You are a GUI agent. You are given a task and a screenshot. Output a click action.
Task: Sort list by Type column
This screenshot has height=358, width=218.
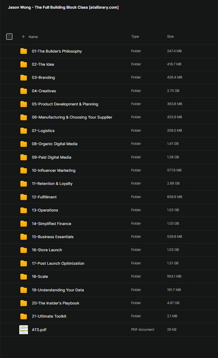[x=135, y=37]
